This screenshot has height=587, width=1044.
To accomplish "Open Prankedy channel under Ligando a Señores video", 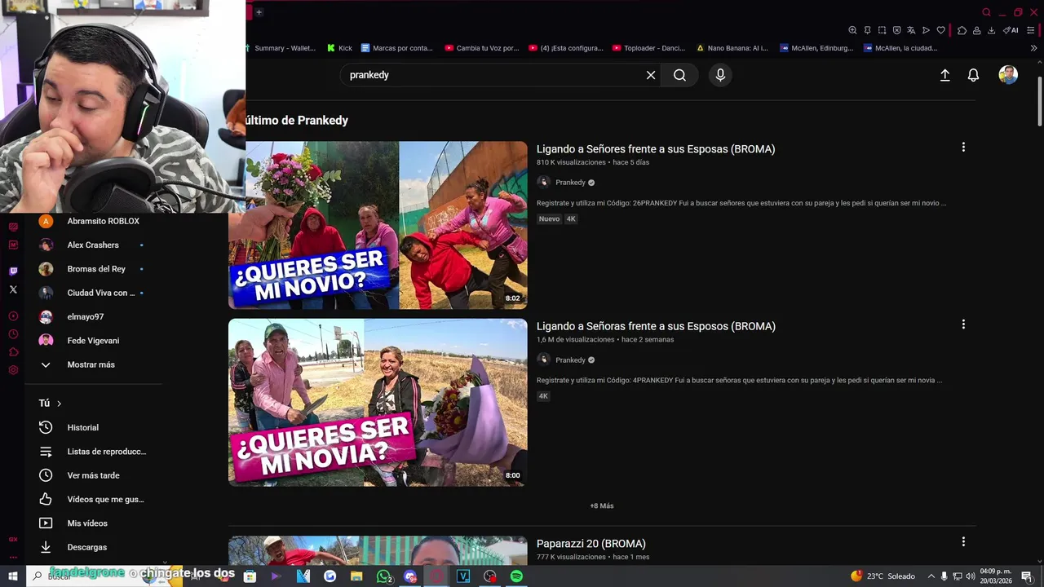I will tap(570, 183).
